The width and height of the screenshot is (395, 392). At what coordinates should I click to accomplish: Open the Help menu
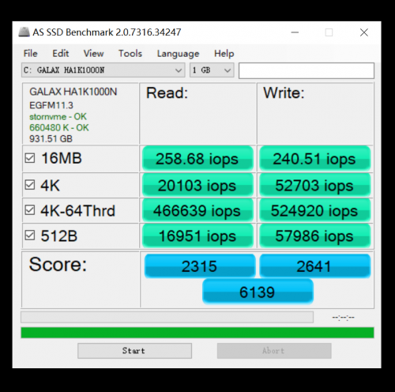coord(224,54)
